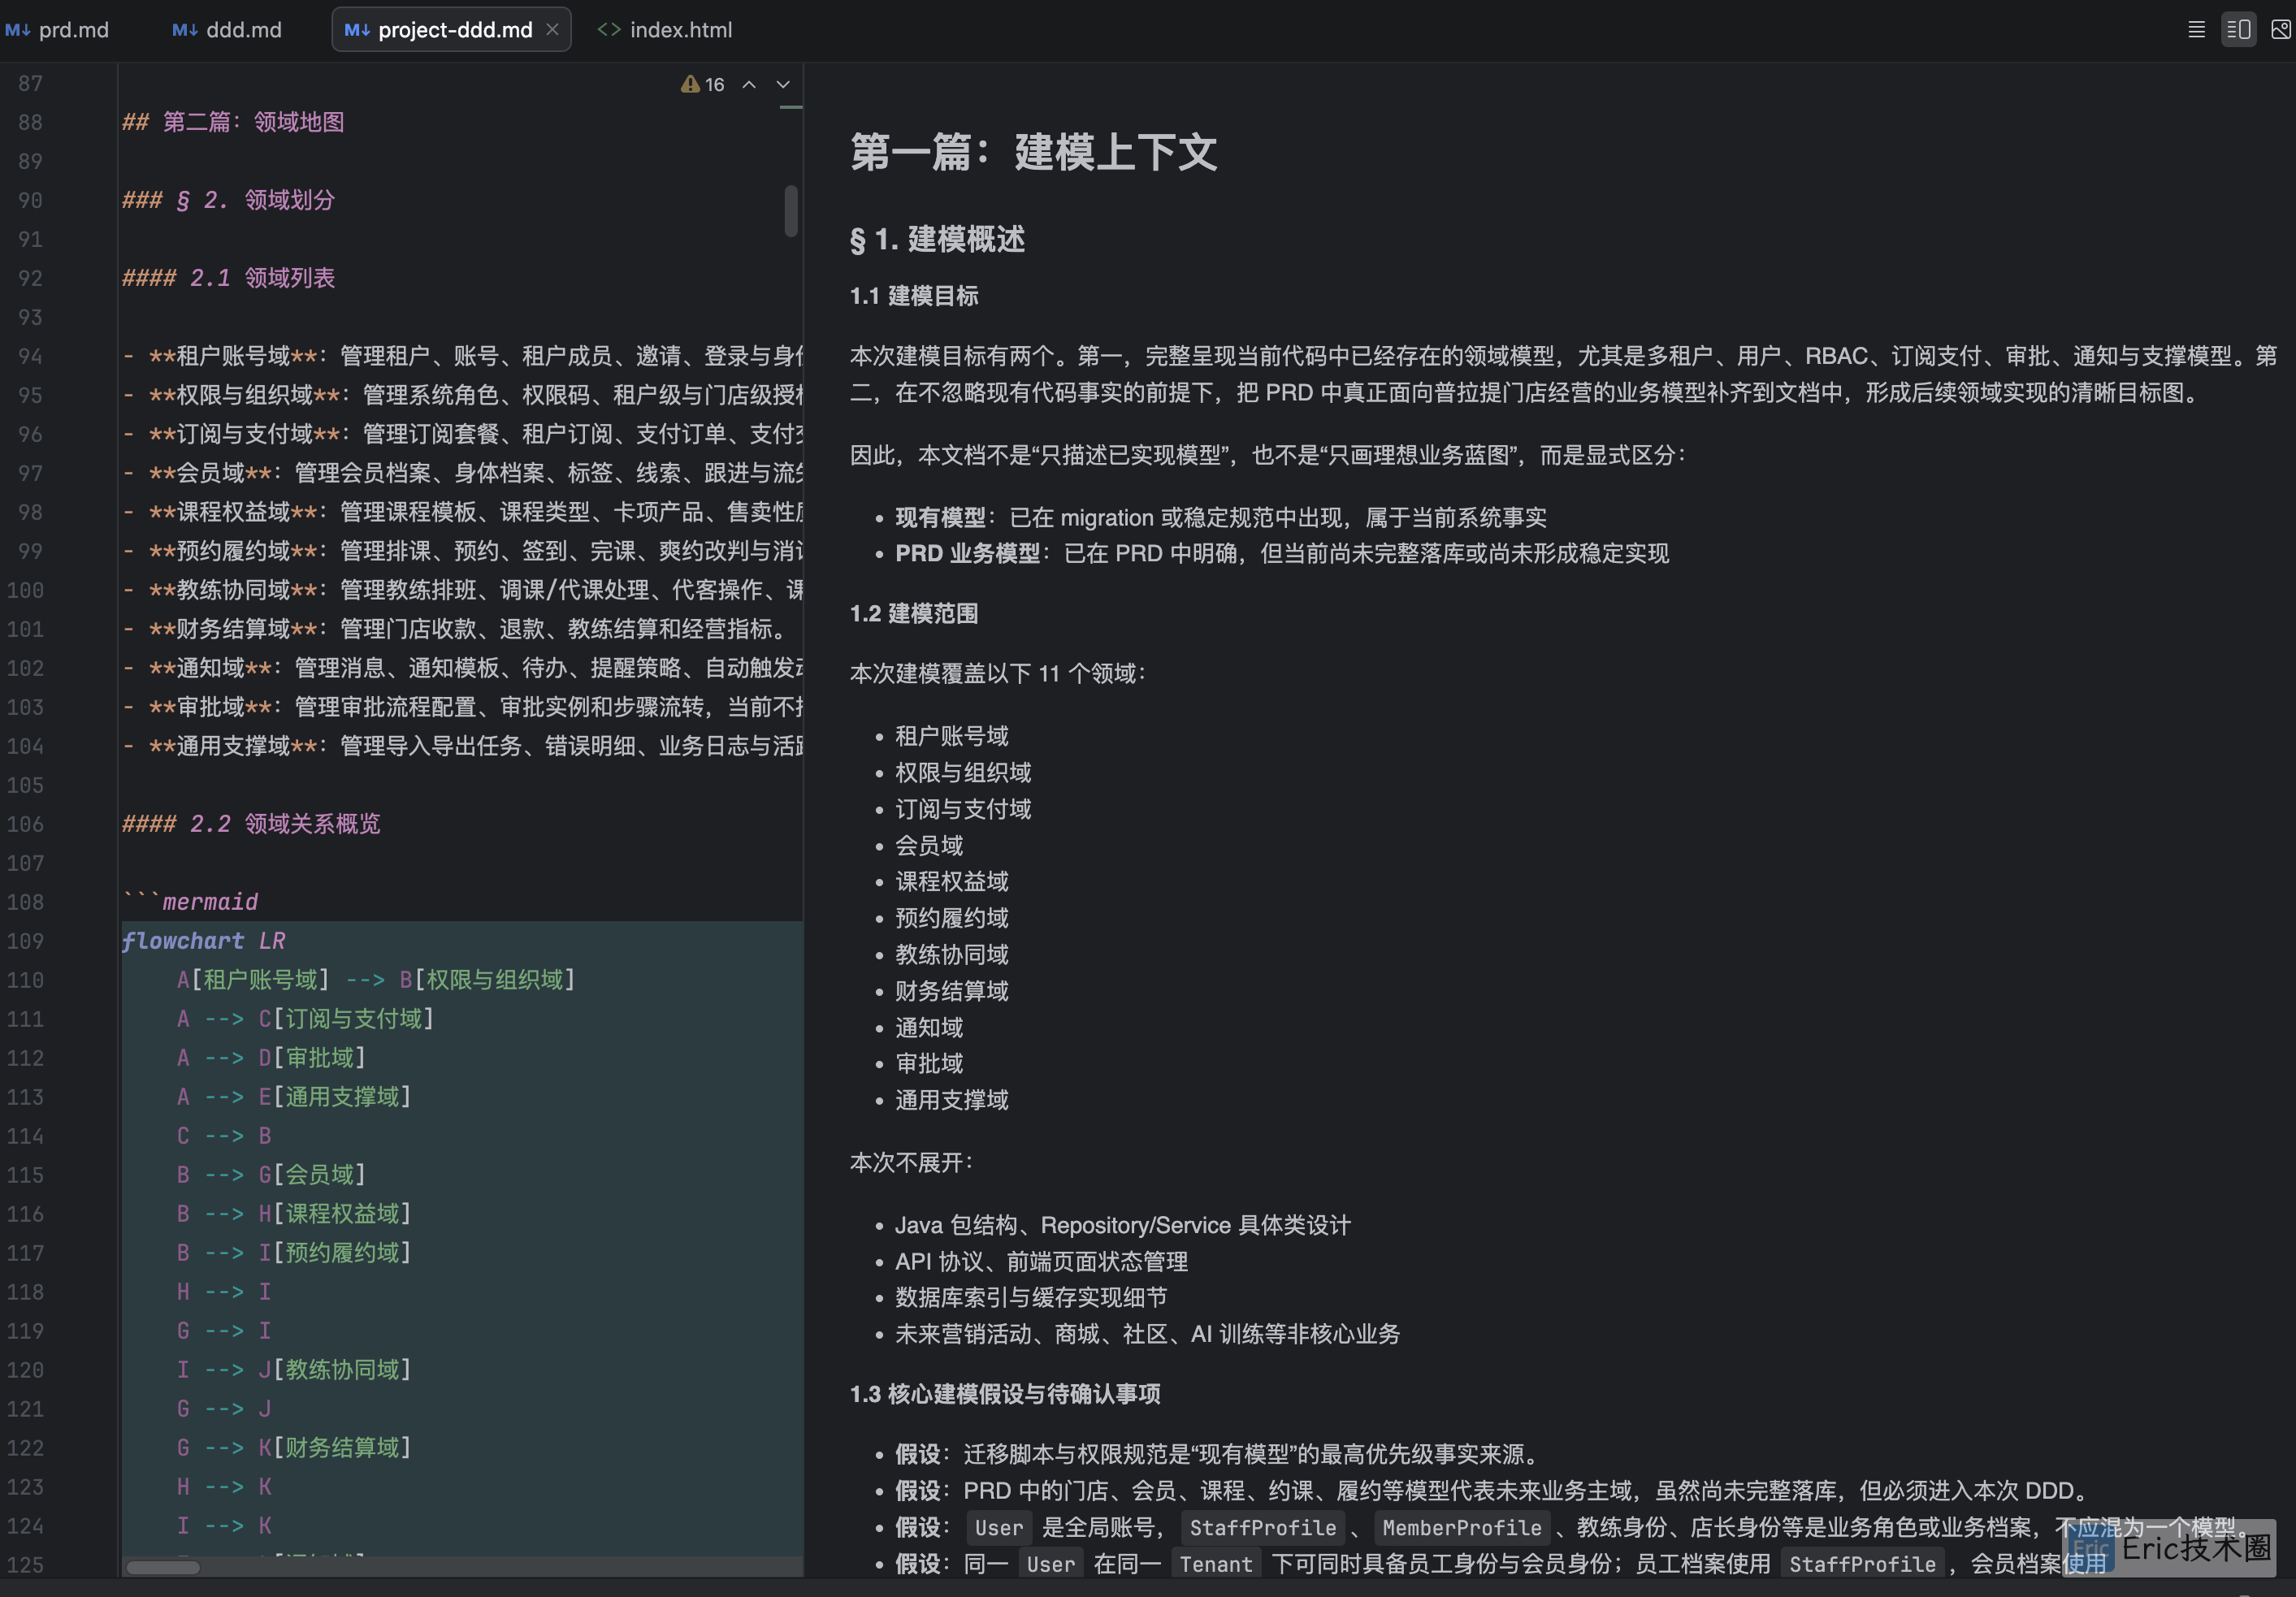Click the '1.1 建模目标' preview subheading
Screen dimensions: 2296x1597
click(914, 296)
